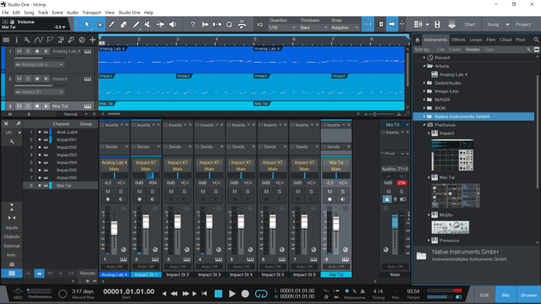Open the Audio menu
This screenshot has width=541, height=304.
[x=72, y=13]
